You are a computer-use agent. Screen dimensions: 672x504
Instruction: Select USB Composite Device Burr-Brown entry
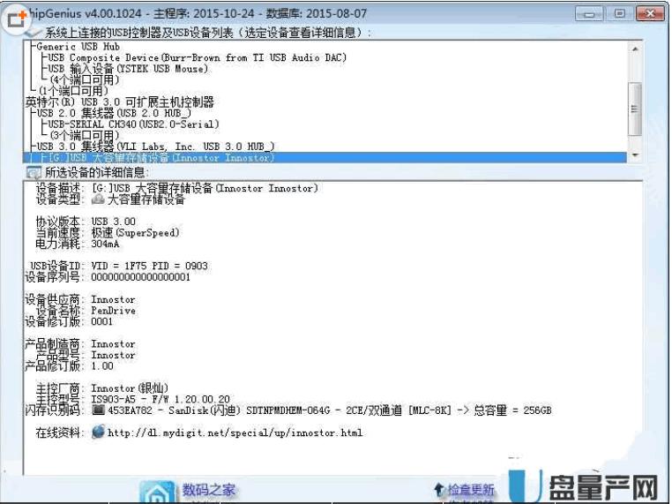pyautogui.click(x=197, y=57)
